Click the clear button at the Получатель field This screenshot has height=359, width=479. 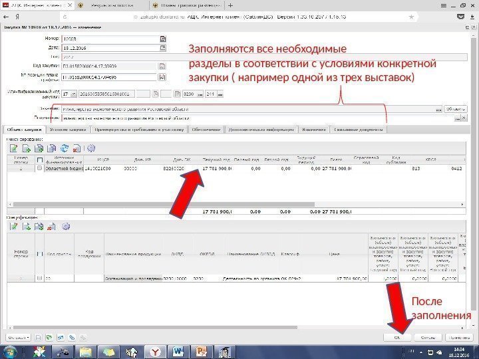464,118
